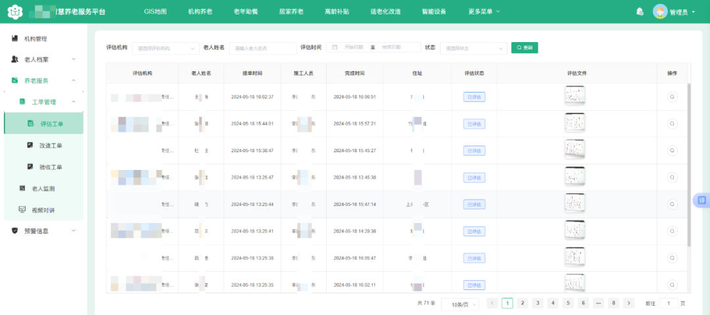Click the notification bell icon

click(x=640, y=12)
